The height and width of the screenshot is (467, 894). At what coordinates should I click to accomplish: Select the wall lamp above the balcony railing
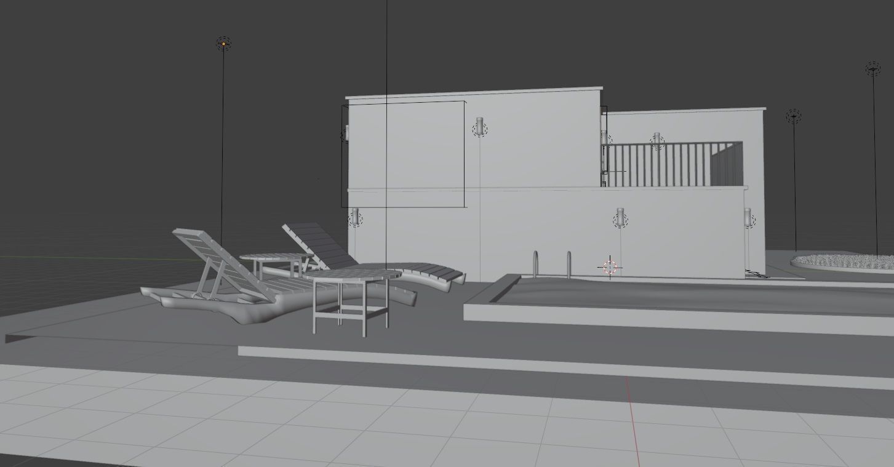pos(657,142)
